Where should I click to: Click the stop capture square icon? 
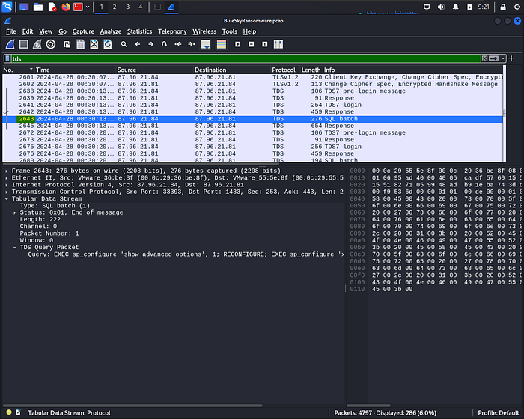coord(24,44)
